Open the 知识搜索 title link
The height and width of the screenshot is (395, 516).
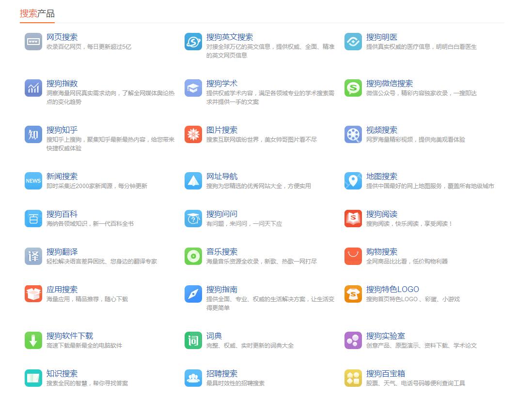tap(62, 373)
